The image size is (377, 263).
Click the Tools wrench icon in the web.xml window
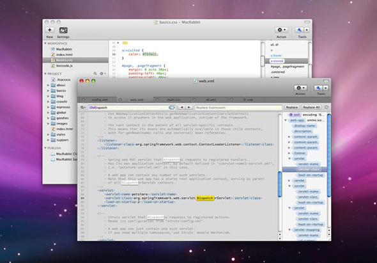318,88
